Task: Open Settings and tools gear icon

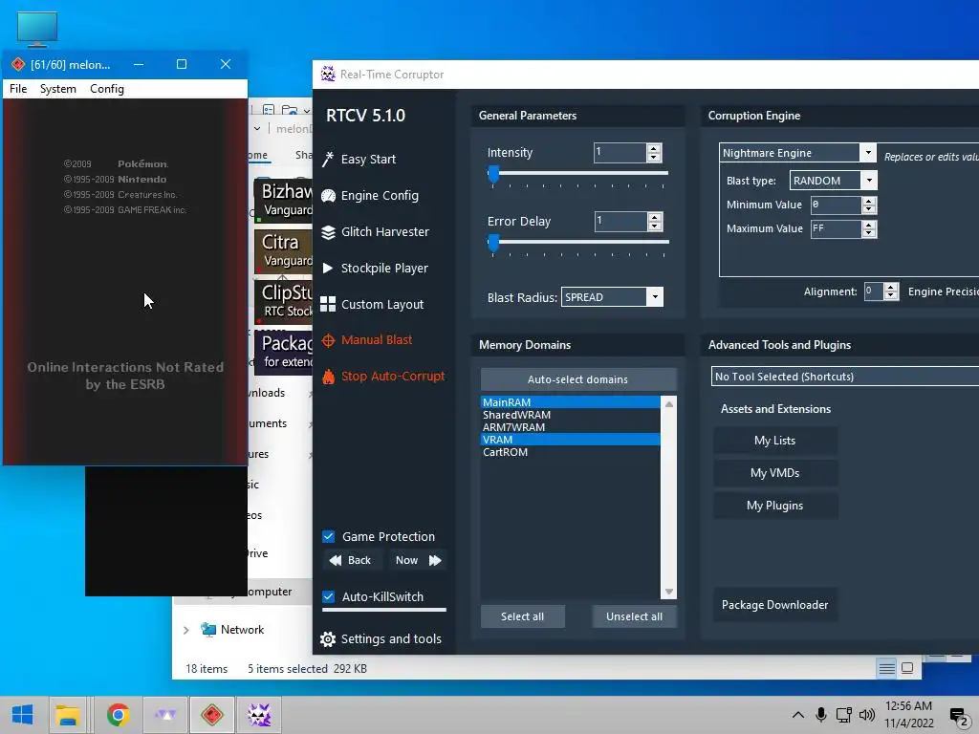Action: pos(327,639)
